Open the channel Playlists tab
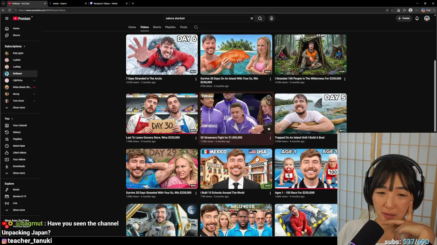This screenshot has width=437, height=245. pyautogui.click(x=170, y=27)
